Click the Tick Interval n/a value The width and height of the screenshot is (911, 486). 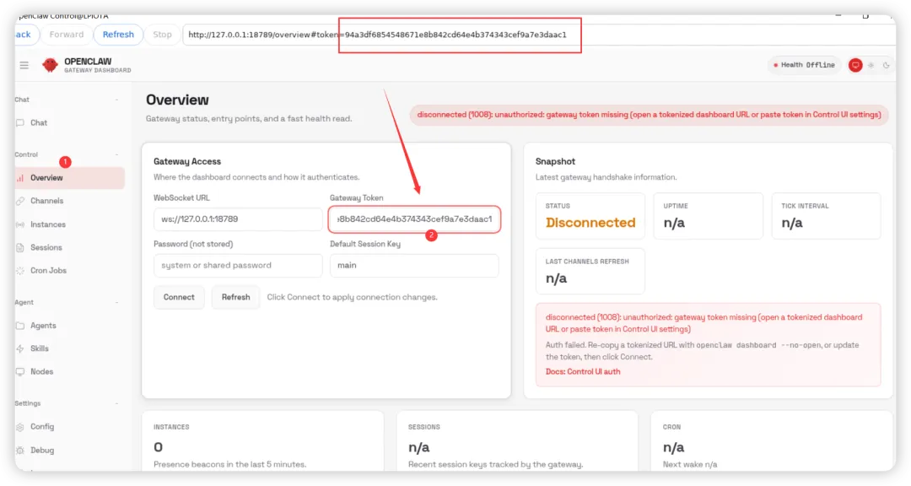[792, 224]
